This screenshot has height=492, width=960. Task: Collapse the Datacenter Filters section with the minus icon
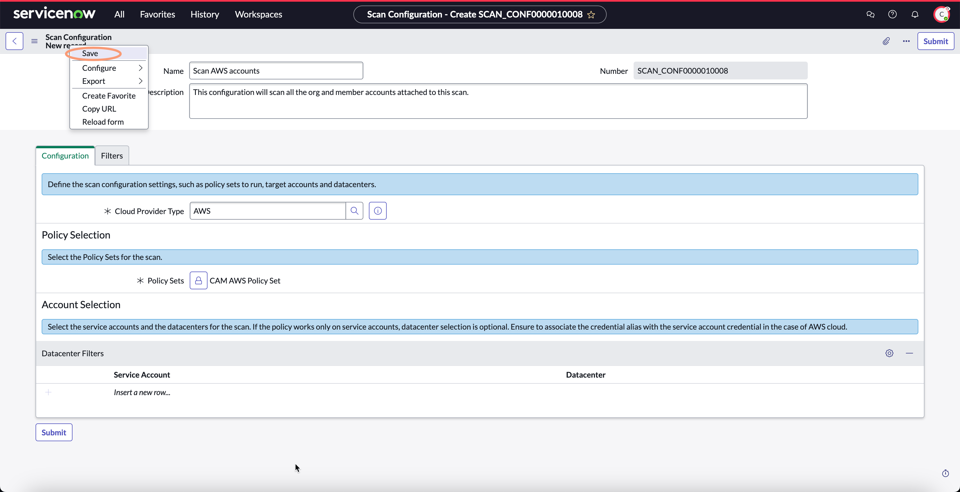(909, 353)
